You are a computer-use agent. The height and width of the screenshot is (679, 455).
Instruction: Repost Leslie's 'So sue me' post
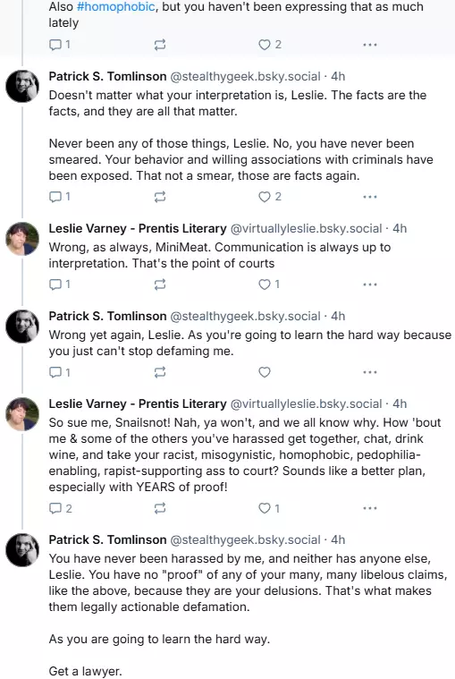click(x=160, y=508)
